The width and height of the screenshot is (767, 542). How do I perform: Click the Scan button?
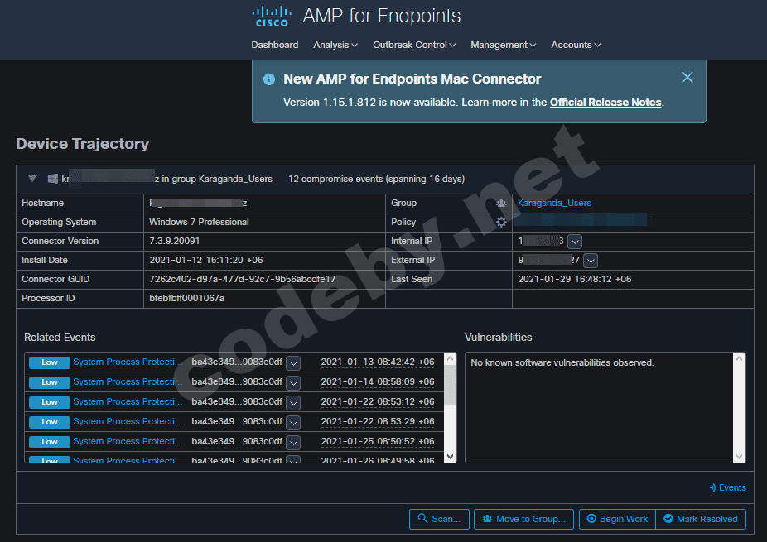(439, 519)
